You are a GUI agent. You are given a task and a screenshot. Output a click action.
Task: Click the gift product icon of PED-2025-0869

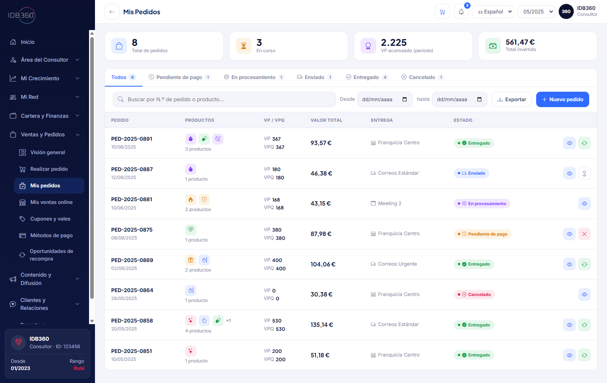[191, 260]
